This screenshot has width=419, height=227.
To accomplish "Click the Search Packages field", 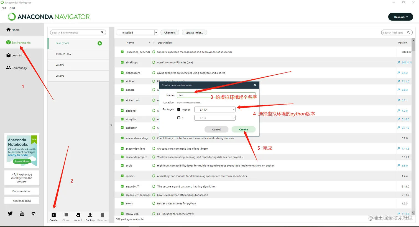I will 397,32.
